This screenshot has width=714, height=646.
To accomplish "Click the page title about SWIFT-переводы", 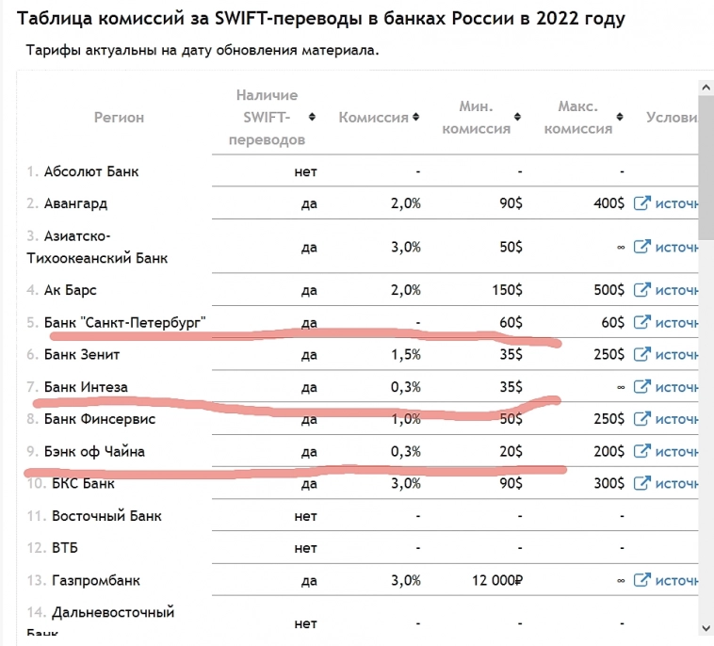I will coord(321,19).
